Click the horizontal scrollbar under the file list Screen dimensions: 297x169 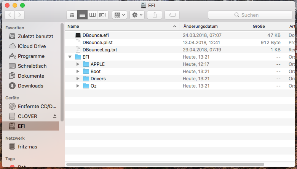tap(165, 164)
